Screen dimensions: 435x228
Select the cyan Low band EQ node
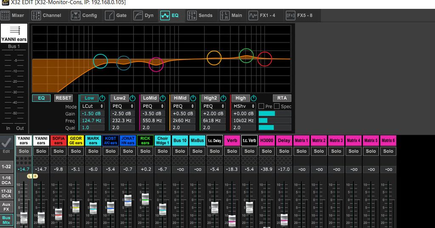(100, 61)
